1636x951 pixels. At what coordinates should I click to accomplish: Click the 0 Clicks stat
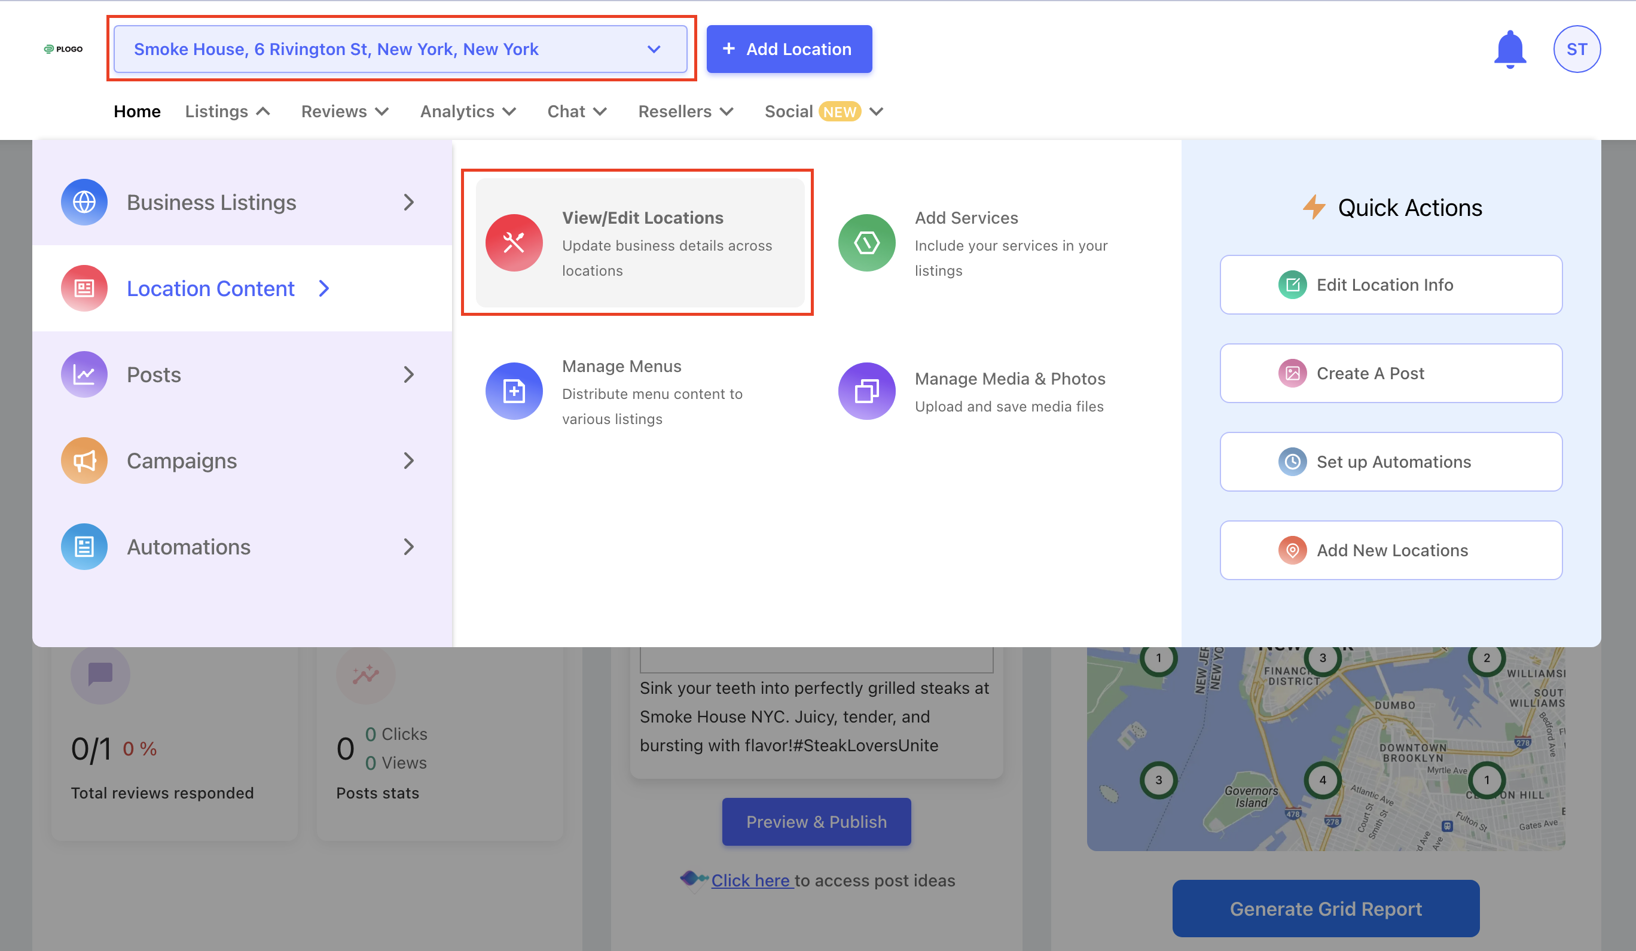pyautogui.click(x=396, y=734)
